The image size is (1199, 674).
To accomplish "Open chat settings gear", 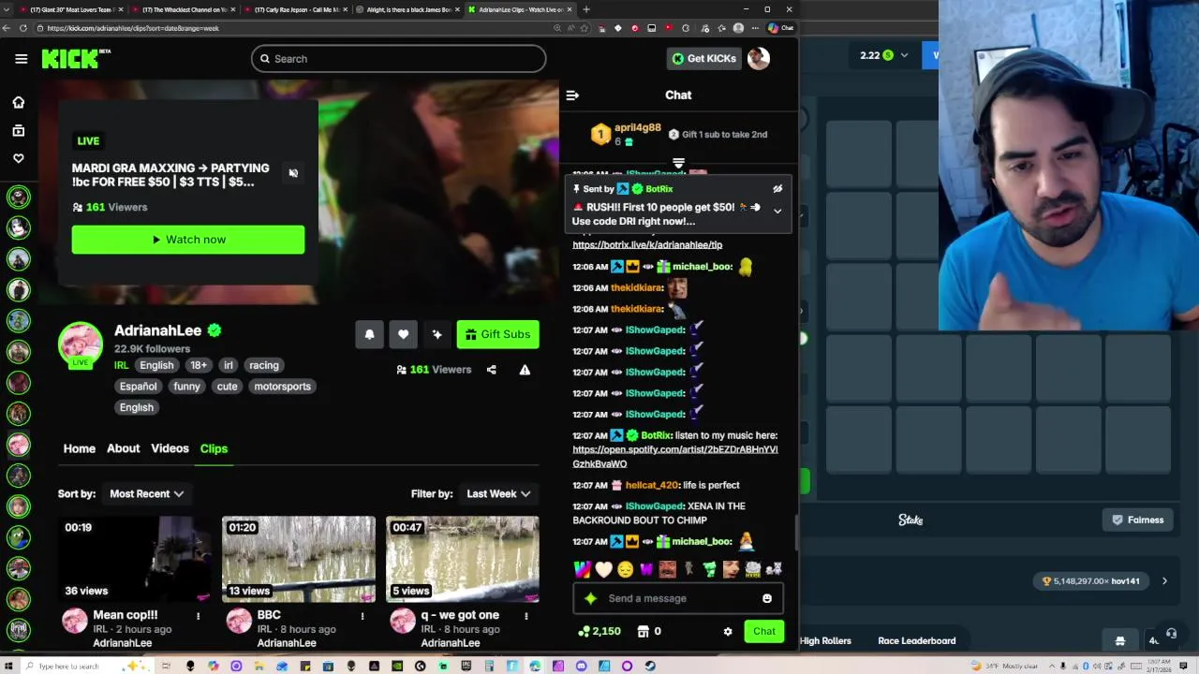I will [728, 632].
